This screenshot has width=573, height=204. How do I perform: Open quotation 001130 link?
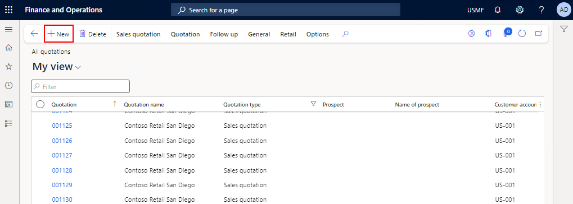(62, 200)
